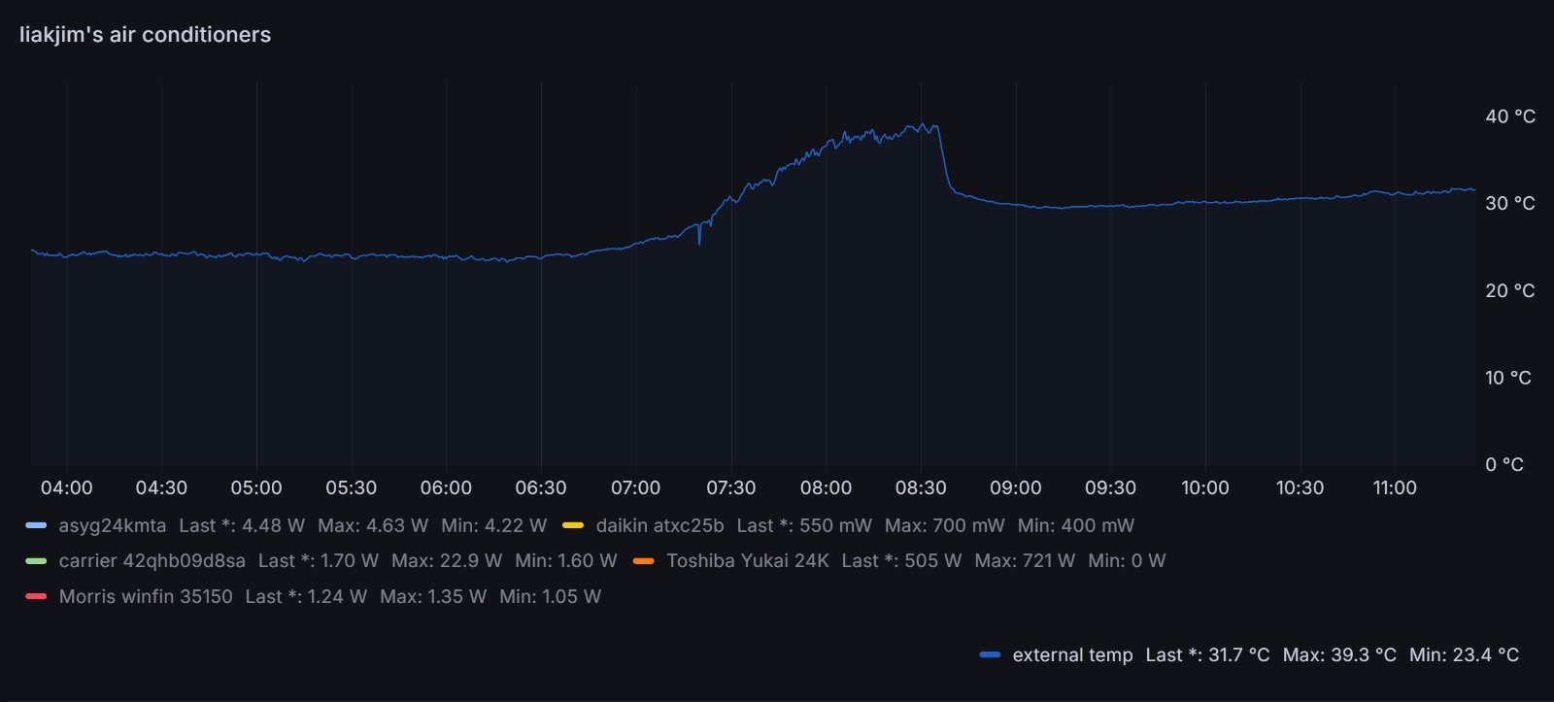The width and height of the screenshot is (1554, 702).
Task: Click carrier "Last *: 1.70 W" value
Action: click(319, 560)
